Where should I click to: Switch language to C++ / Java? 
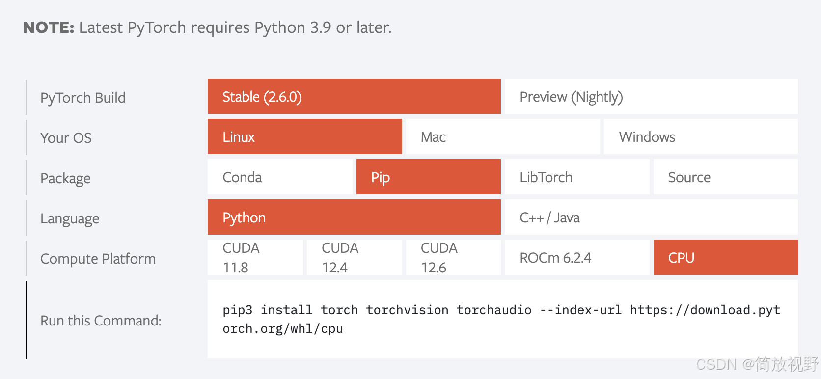coord(651,217)
